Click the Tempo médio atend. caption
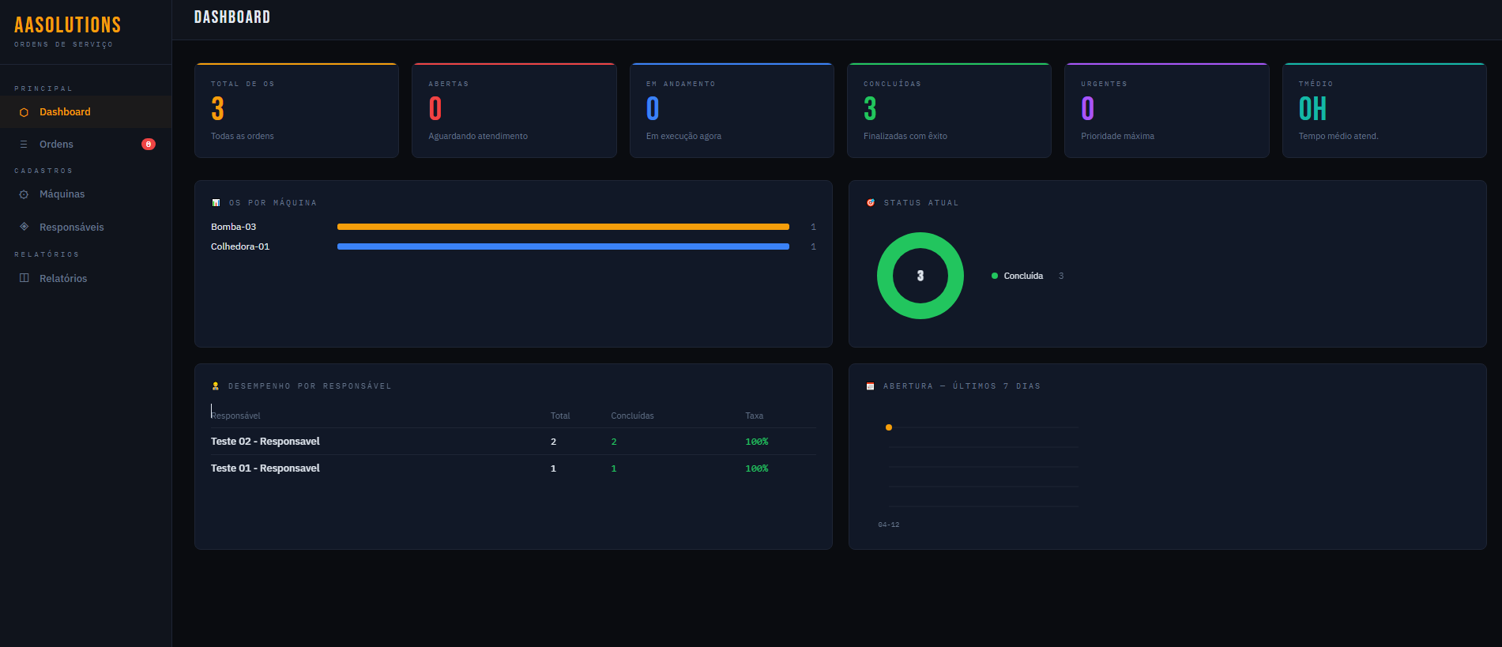 (1338, 136)
